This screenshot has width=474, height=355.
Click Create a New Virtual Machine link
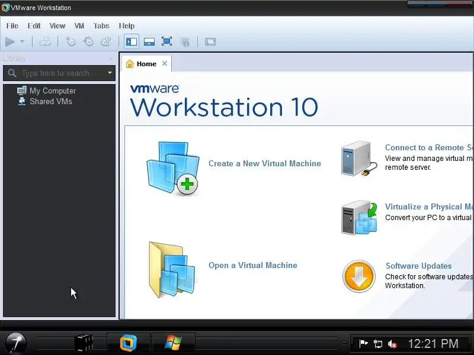click(265, 163)
